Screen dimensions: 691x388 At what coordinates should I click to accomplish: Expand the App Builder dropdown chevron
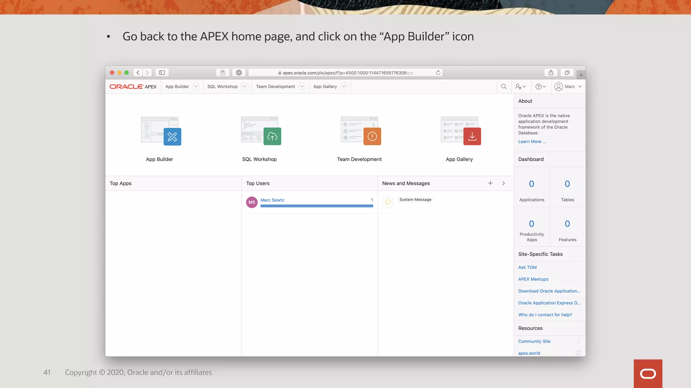coord(196,86)
